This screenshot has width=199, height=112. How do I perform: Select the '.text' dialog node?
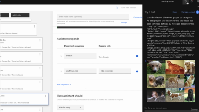click(x=24, y=99)
